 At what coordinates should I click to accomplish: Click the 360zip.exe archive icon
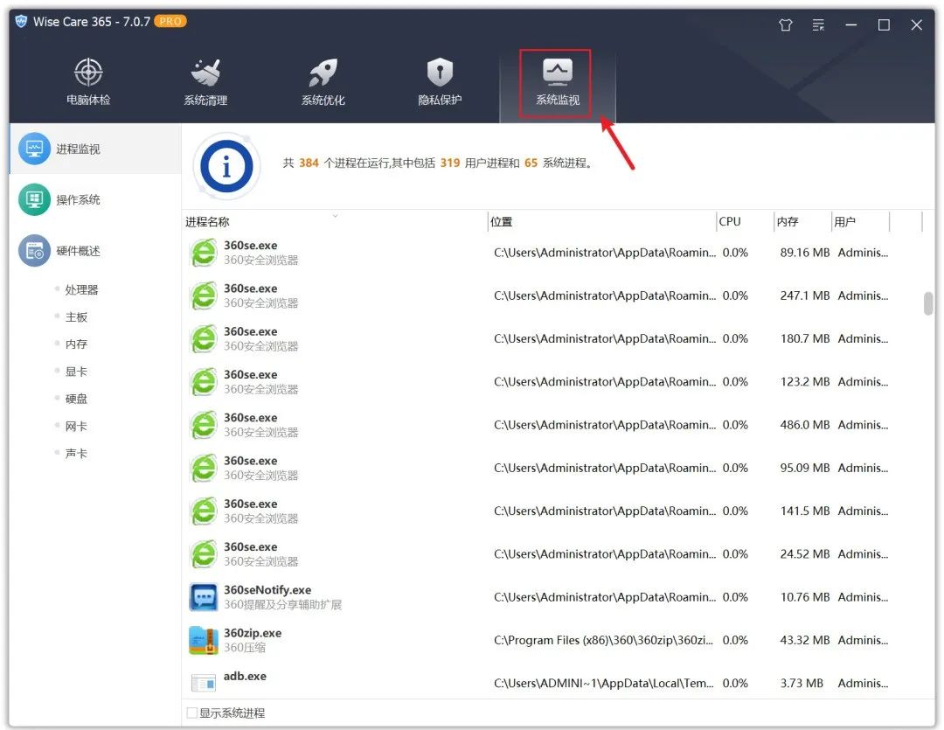(204, 640)
